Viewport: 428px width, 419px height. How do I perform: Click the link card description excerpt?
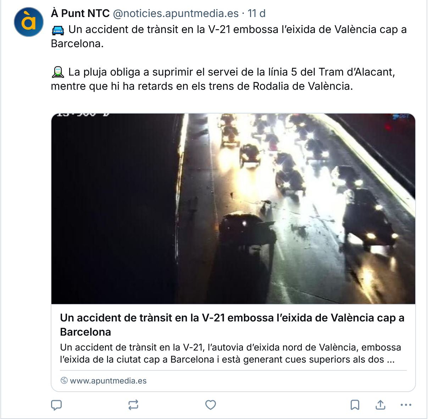click(x=230, y=353)
